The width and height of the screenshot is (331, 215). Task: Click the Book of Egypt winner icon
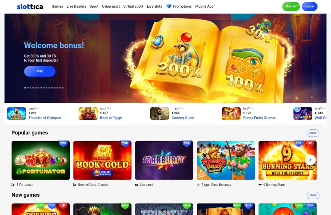pos(88,113)
